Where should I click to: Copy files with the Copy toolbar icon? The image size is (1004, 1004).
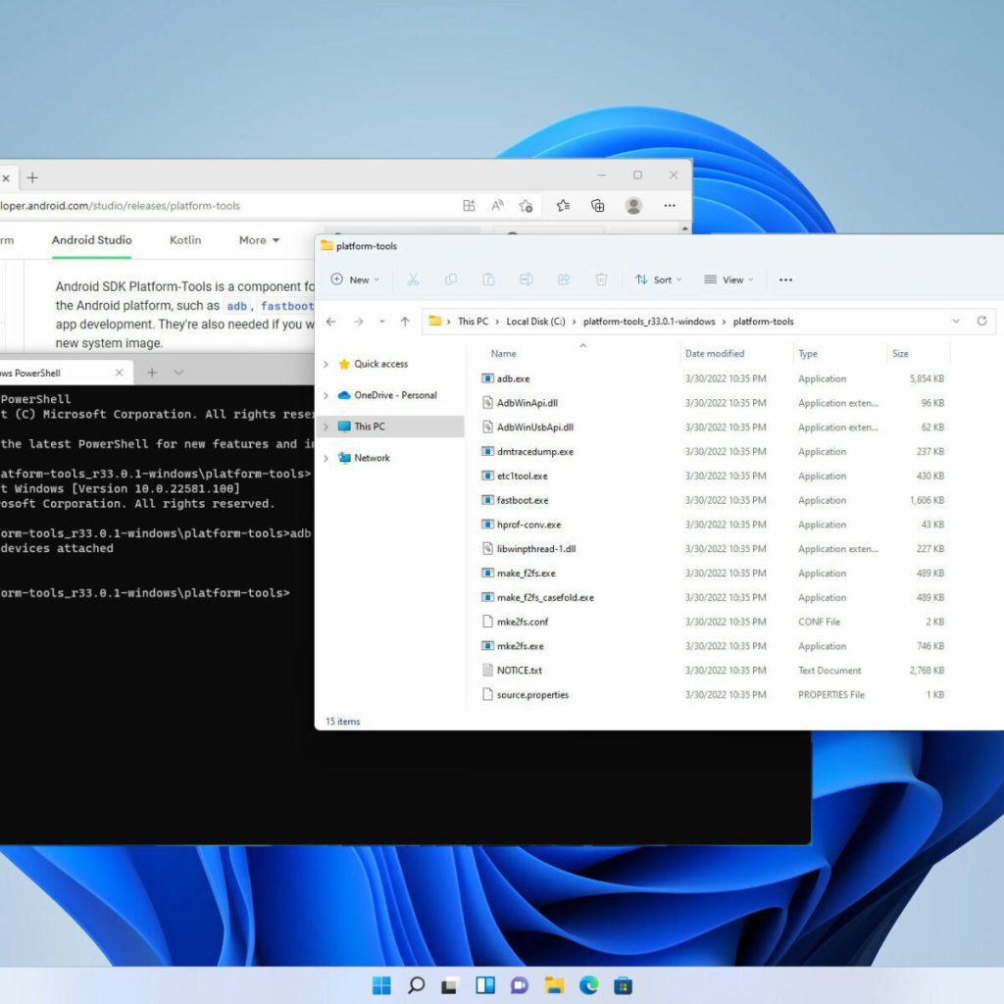tap(450, 279)
